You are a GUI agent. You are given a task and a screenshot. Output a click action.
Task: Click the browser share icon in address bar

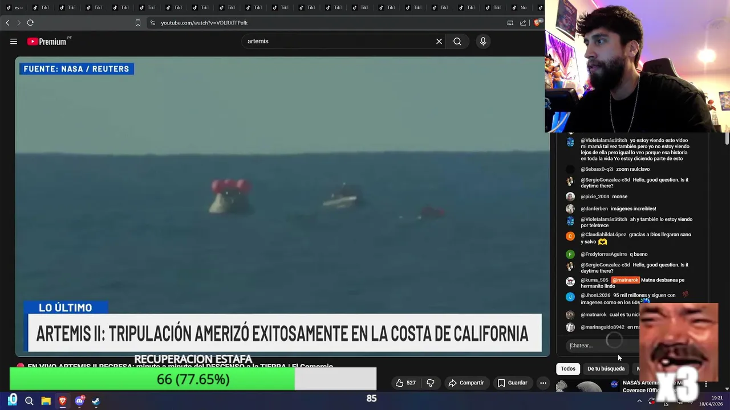[523, 23]
